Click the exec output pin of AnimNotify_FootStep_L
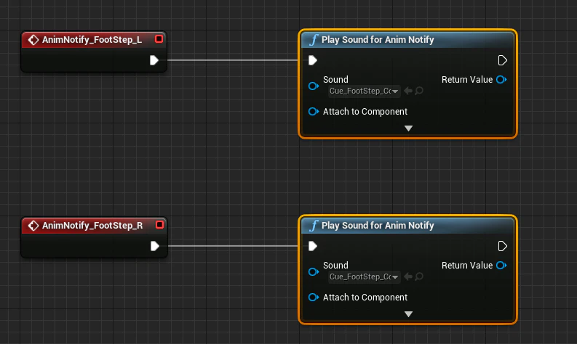The height and width of the screenshot is (344, 577). 154,60
